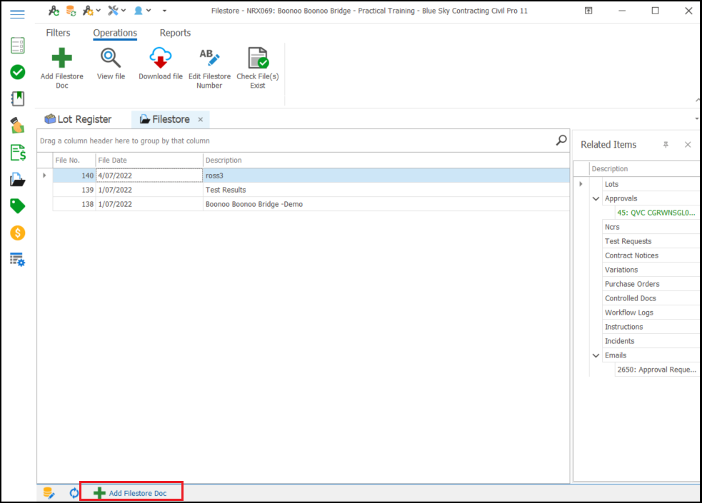Image resolution: width=702 pixels, height=503 pixels.
Task: Open Edit Filestore Number tool
Action: (209, 59)
